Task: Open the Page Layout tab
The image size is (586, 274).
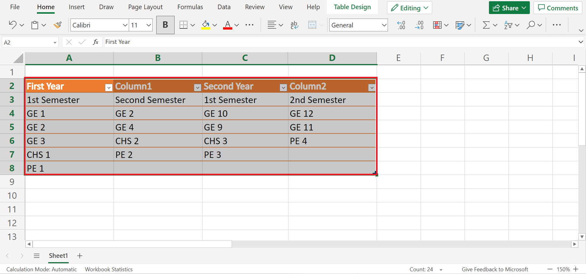Action: (145, 7)
